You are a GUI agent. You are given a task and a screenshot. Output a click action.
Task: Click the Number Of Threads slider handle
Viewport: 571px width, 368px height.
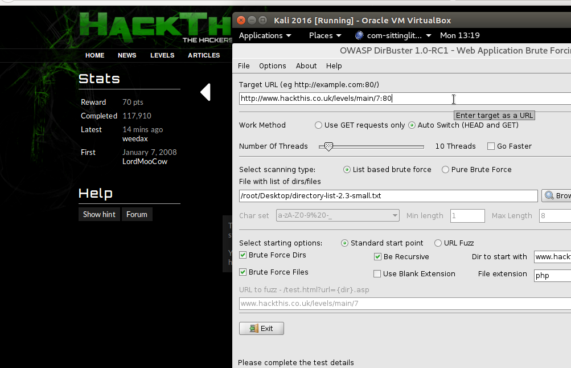(x=328, y=146)
